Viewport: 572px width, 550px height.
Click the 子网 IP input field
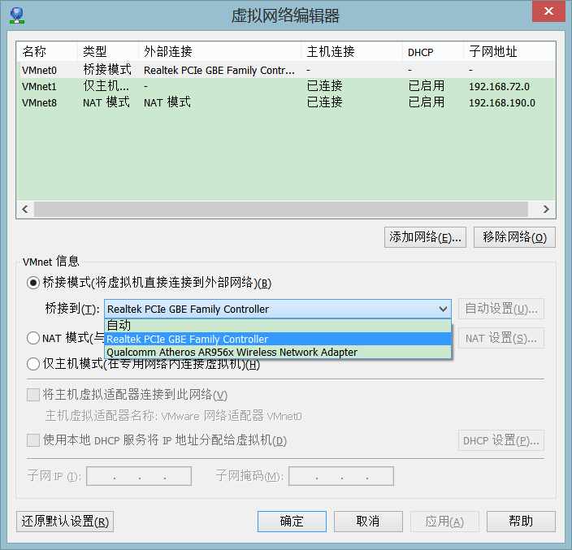click(x=139, y=476)
